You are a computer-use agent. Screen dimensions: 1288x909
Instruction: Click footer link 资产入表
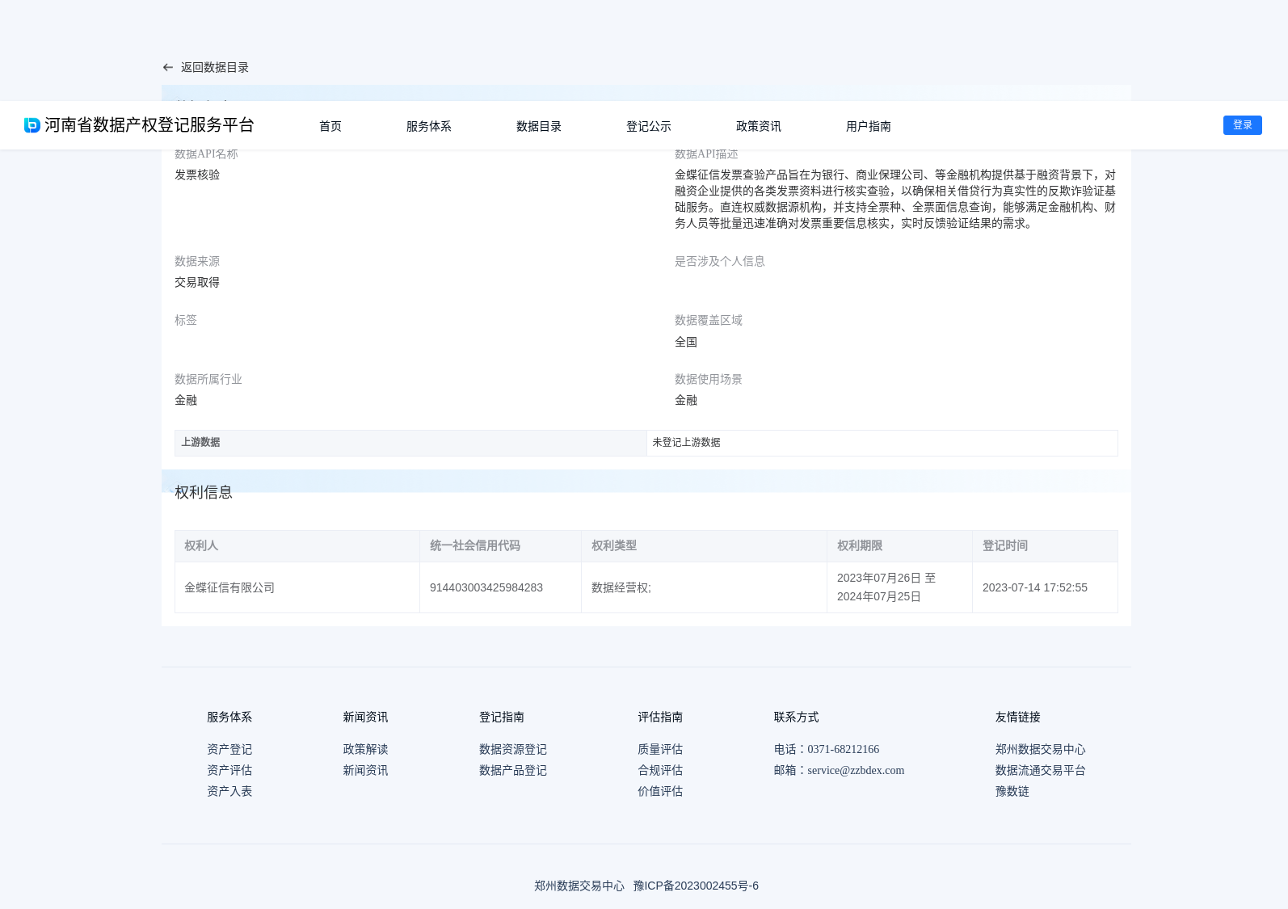229,792
